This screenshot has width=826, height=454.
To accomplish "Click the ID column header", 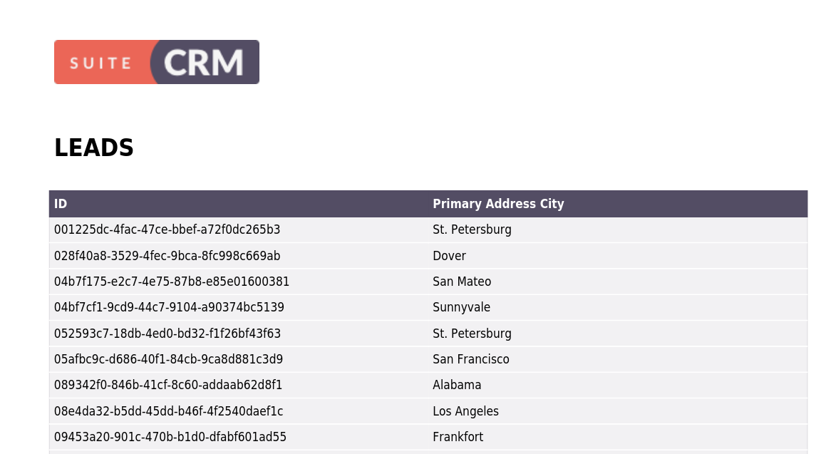I will pyautogui.click(x=61, y=204).
